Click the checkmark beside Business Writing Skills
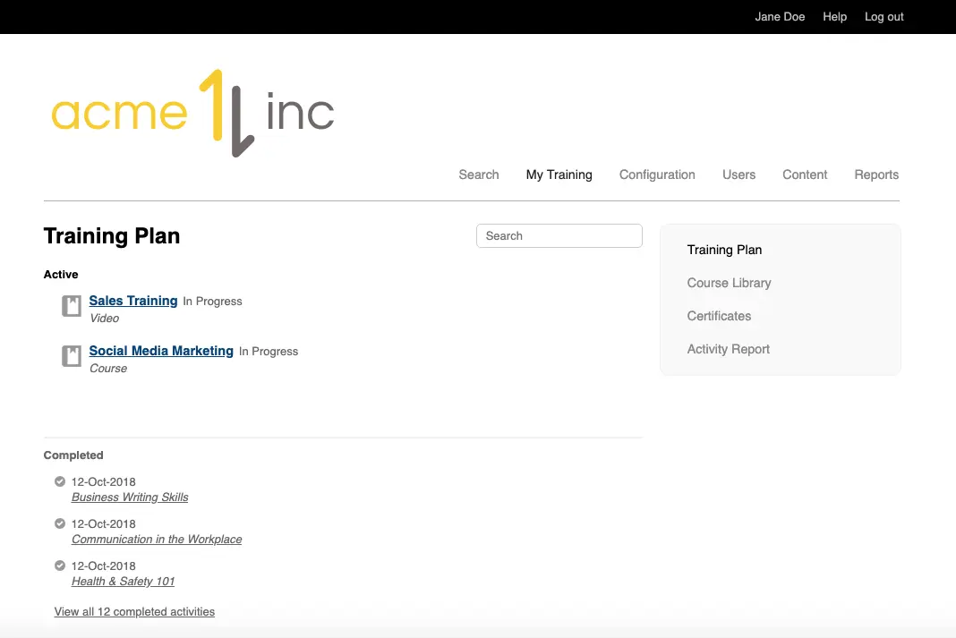This screenshot has height=638, width=956. click(60, 481)
